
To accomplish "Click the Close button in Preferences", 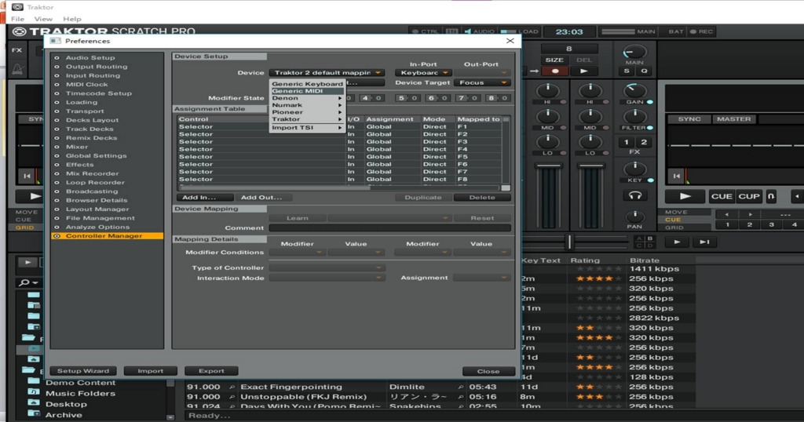I will (488, 371).
